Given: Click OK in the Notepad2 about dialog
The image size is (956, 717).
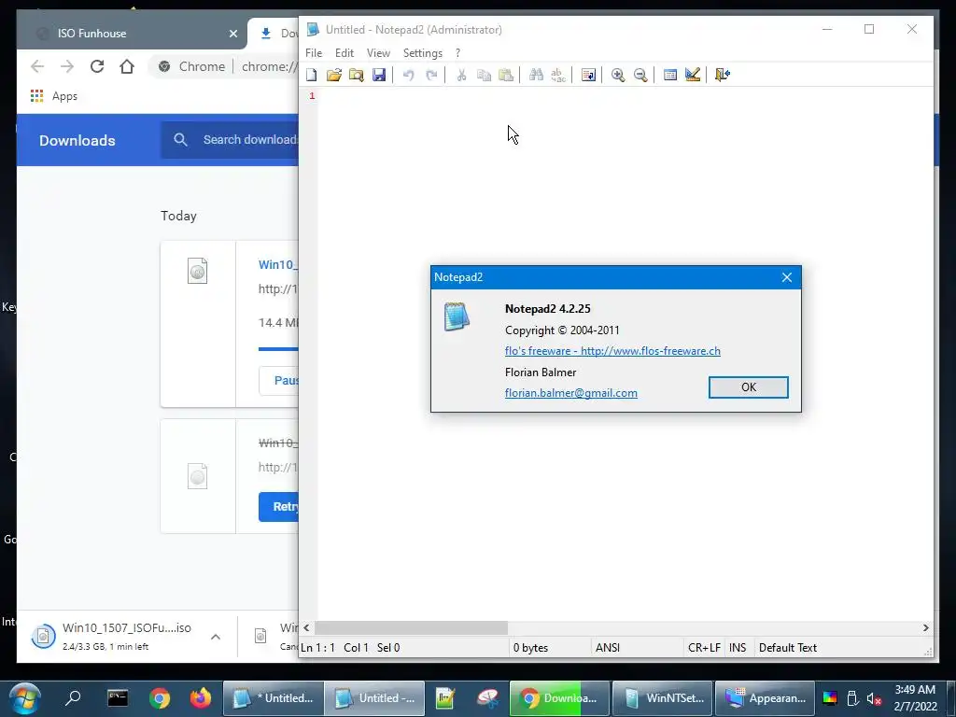Looking at the screenshot, I should coord(748,387).
